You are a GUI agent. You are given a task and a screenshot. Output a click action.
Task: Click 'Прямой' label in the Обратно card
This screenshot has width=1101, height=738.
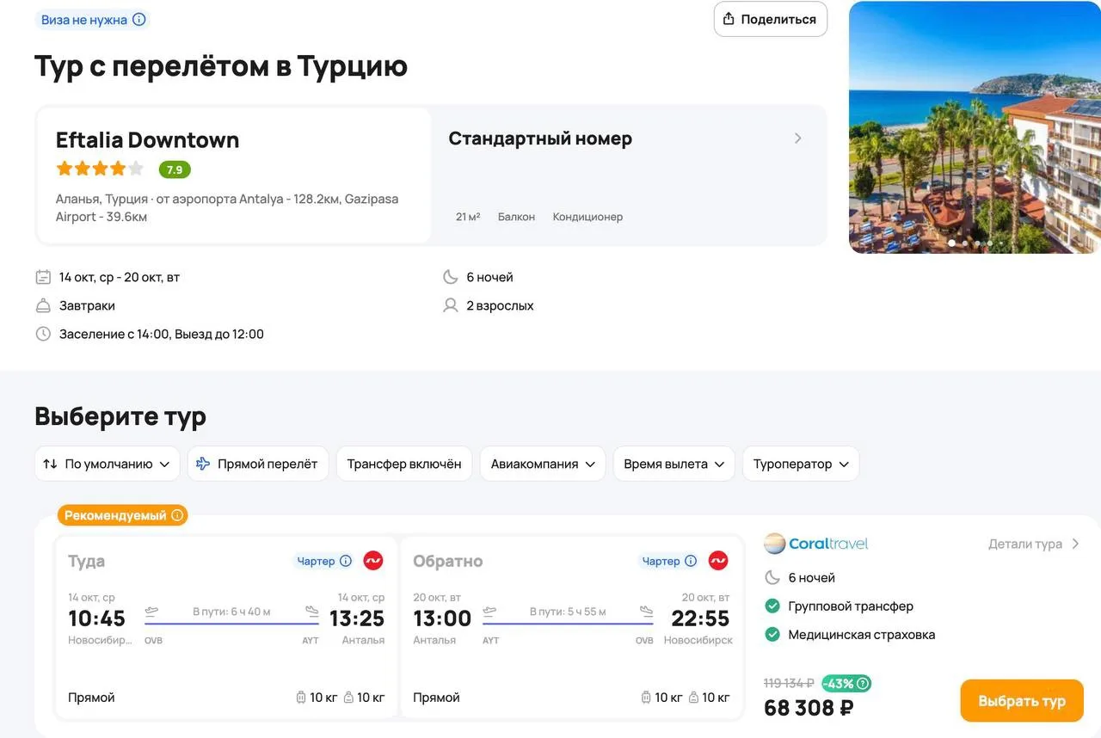click(x=436, y=698)
